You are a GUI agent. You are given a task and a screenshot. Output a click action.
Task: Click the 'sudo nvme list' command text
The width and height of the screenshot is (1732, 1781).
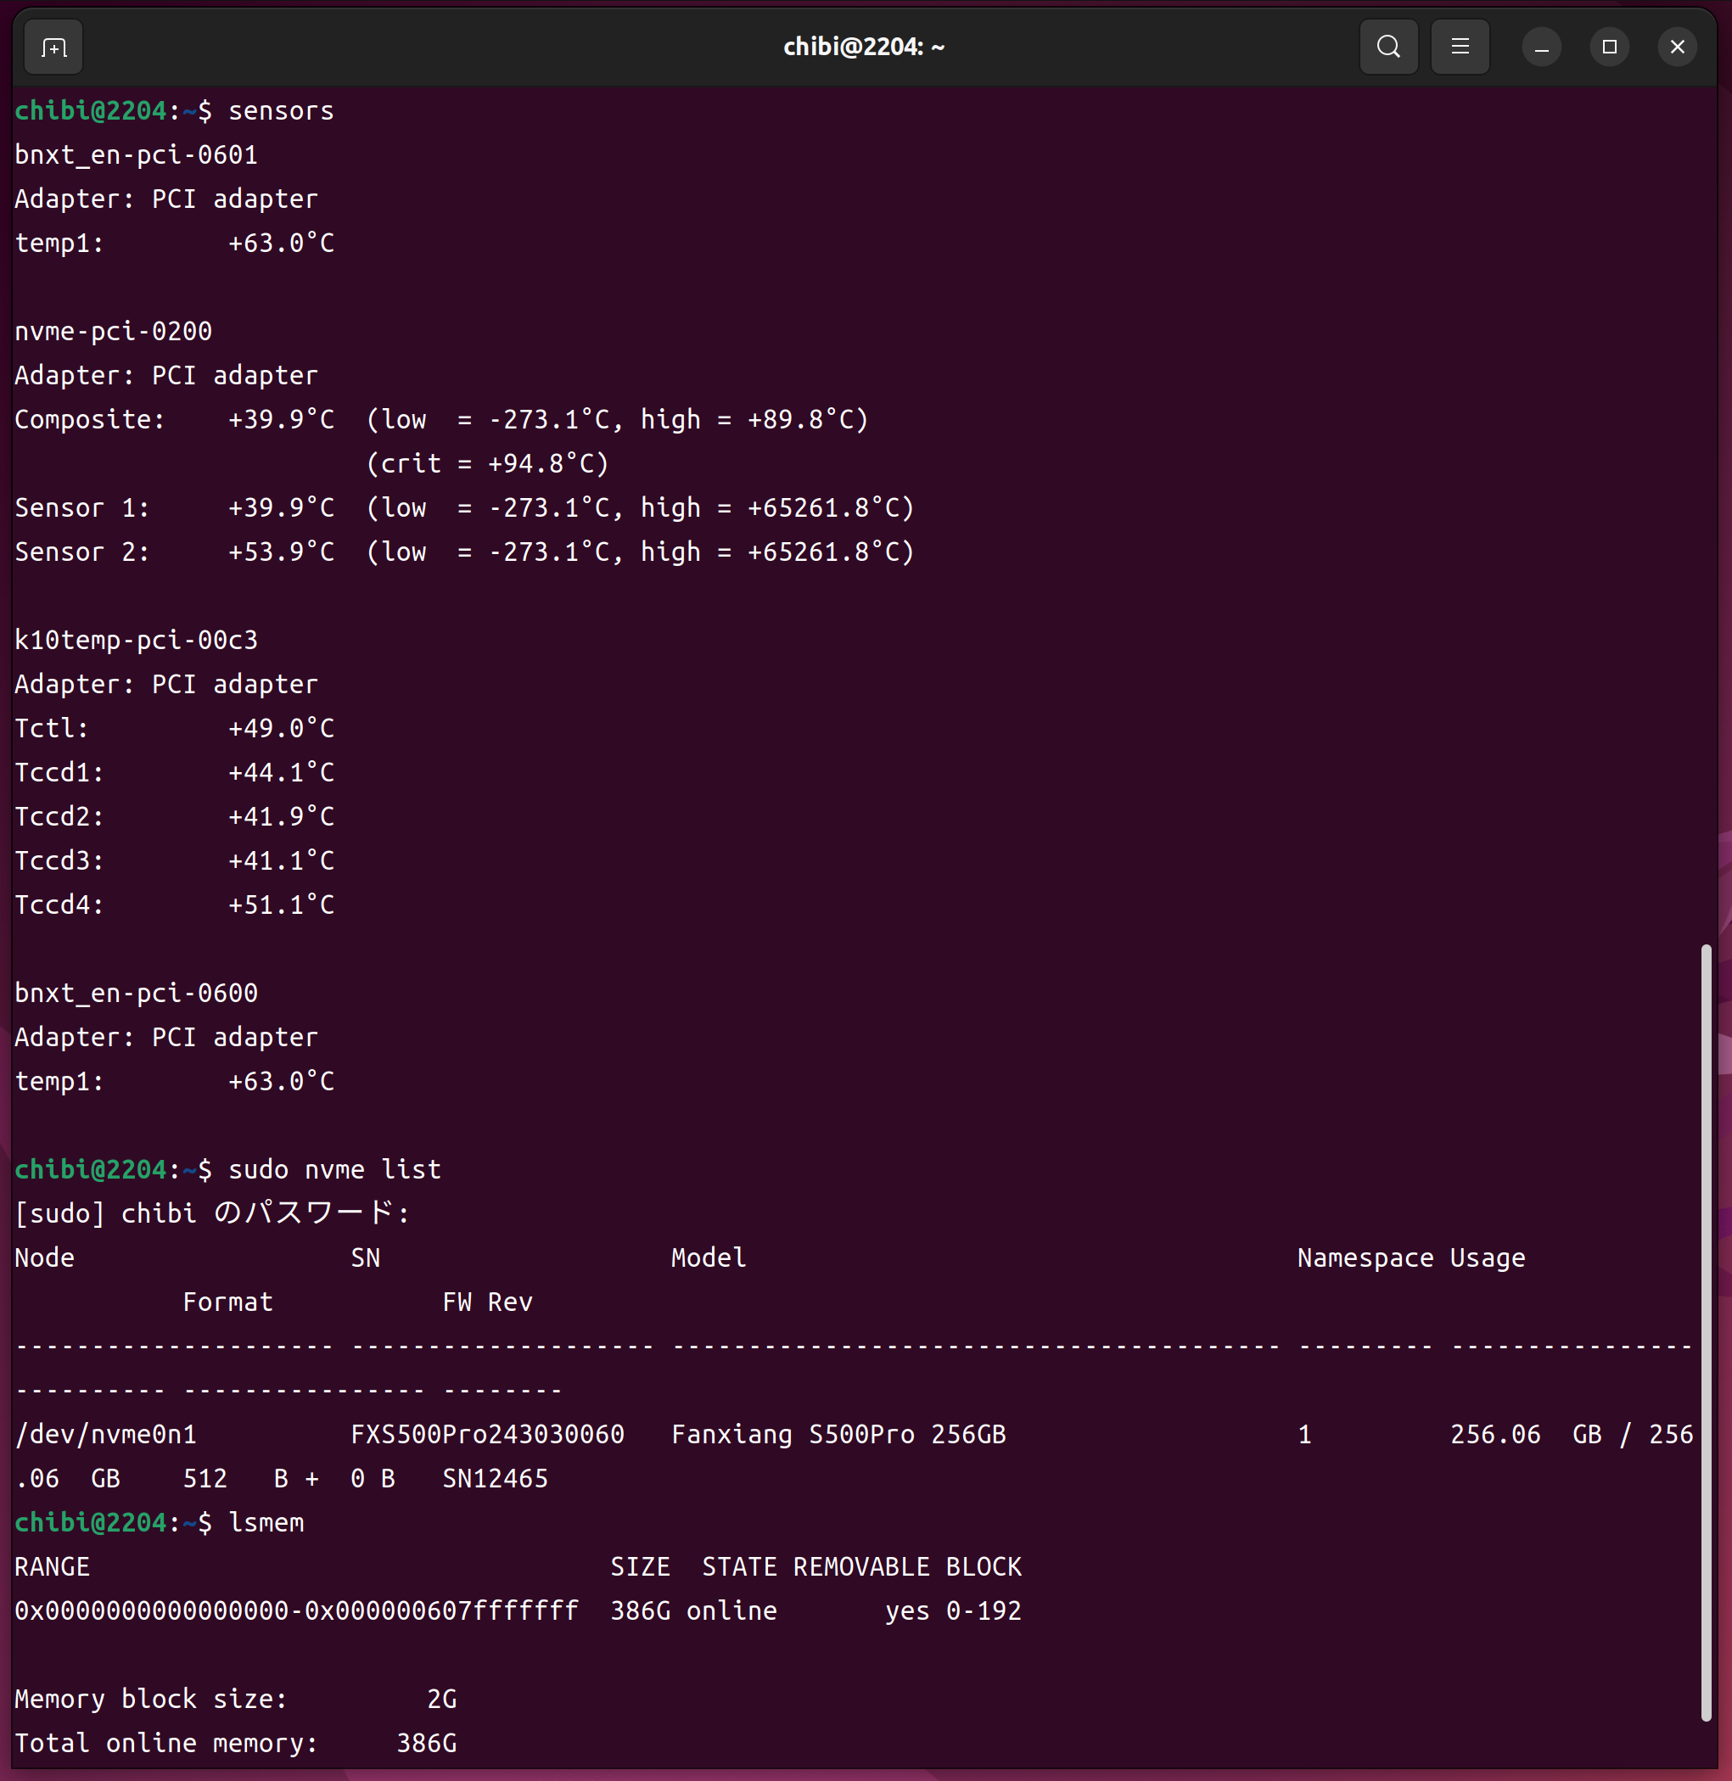pyautogui.click(x=334, y=1170)
